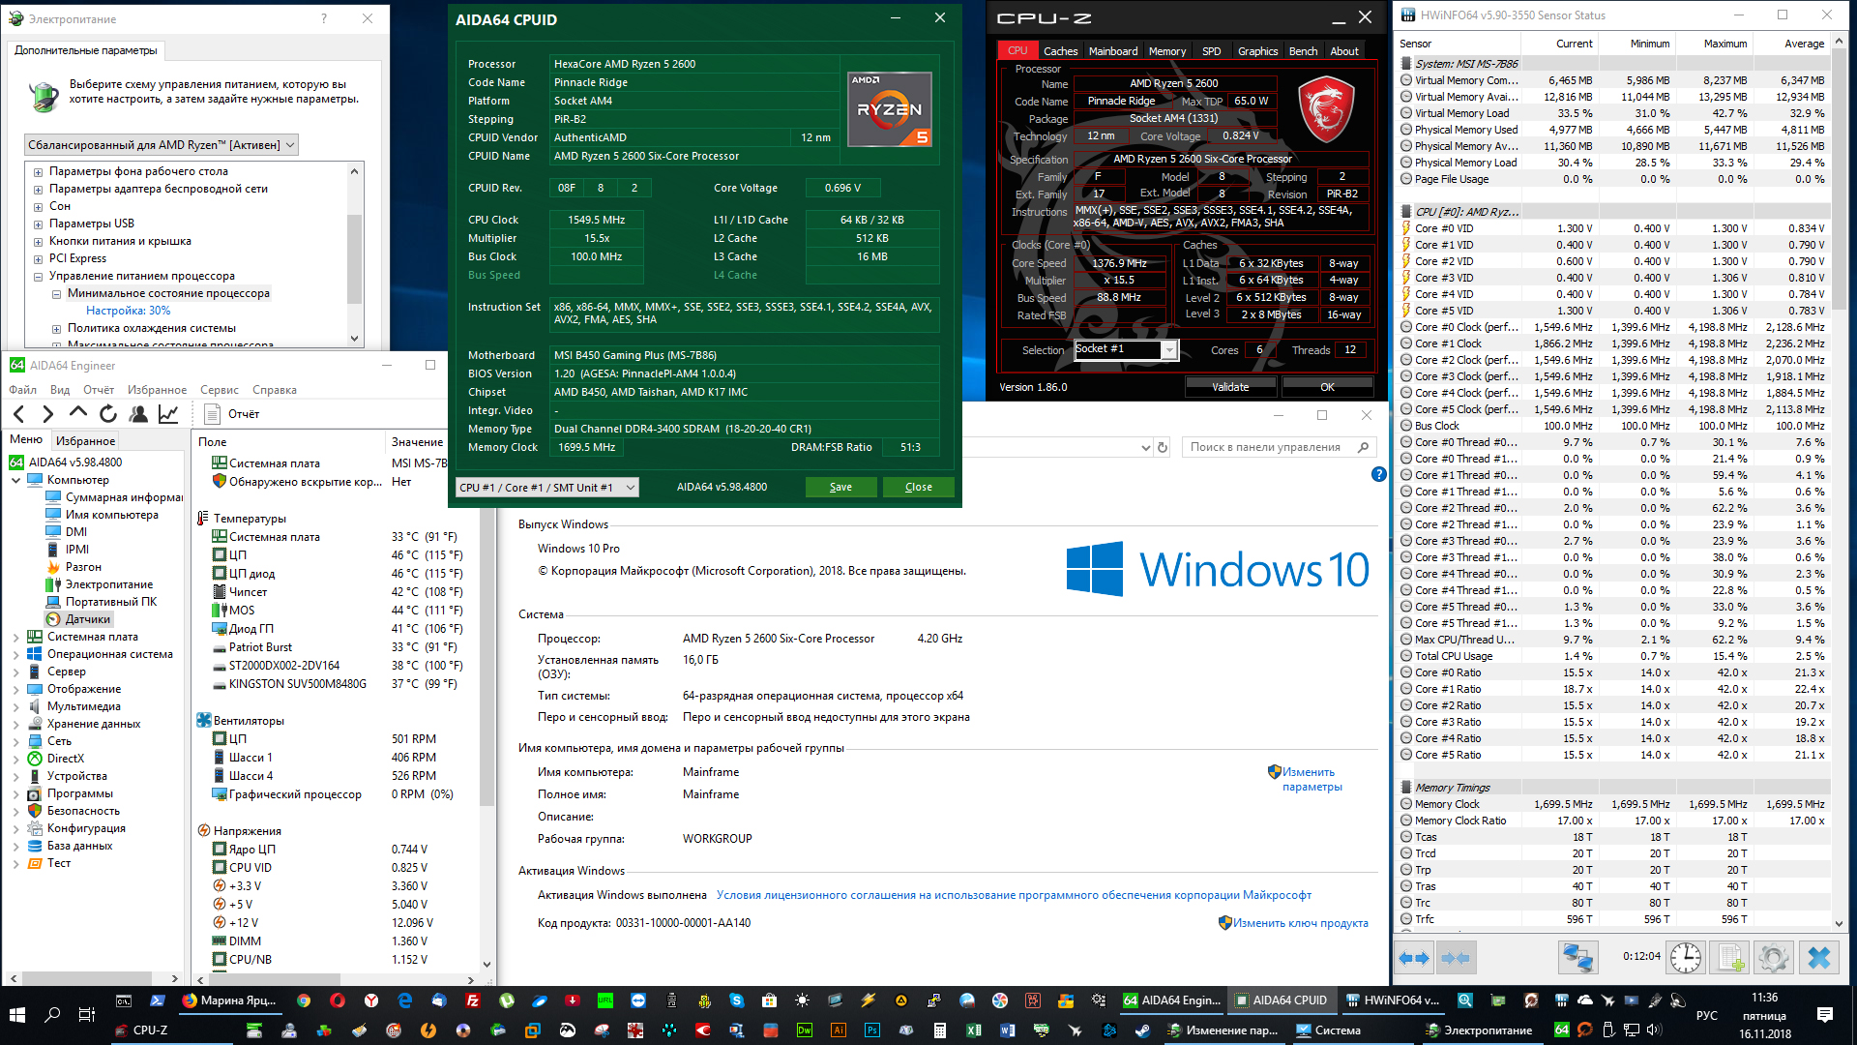Click Save button in AIDA64 CPUID
1857x1045 pixels.
pos(840,488)
